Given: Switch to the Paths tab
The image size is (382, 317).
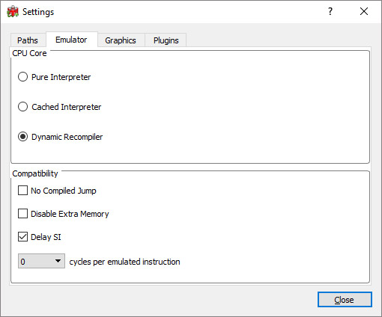Looking at the screenshot, I should [28, 40].
